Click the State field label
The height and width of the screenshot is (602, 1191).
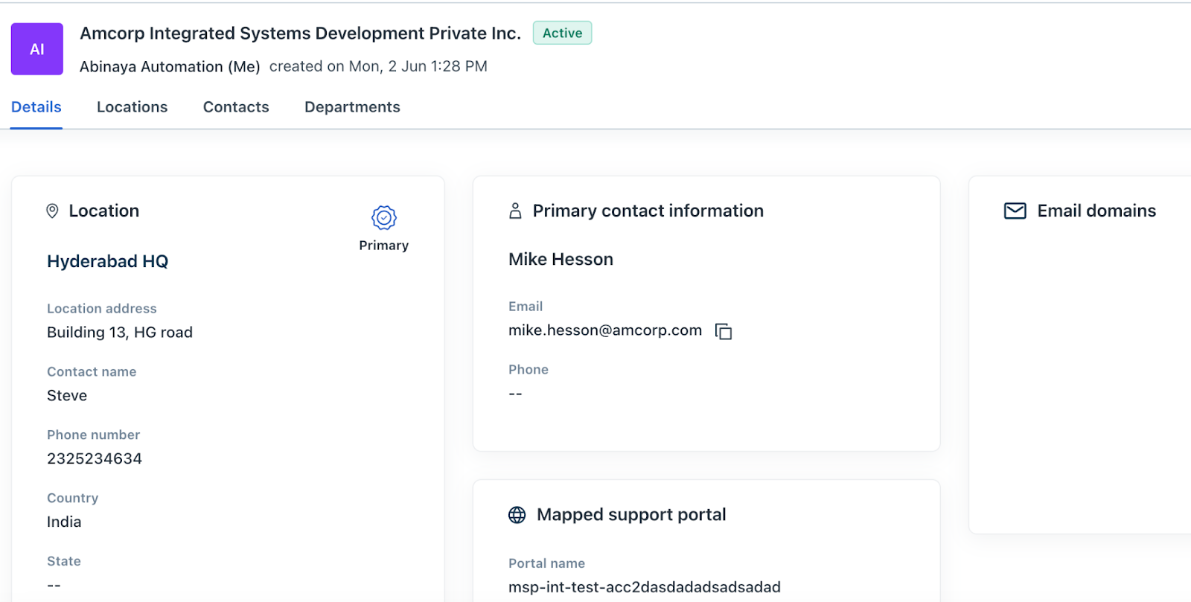coord(64,562)
